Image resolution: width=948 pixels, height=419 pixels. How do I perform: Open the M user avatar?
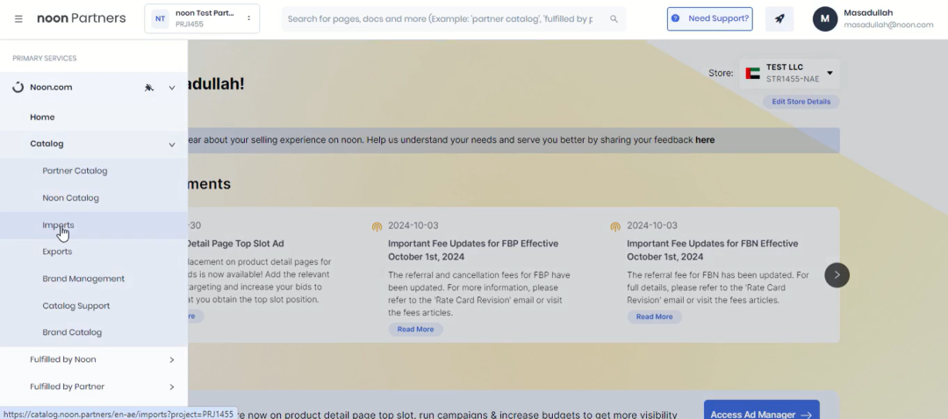pos(824,18)
